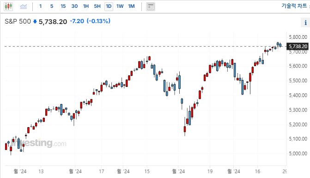Click the S&P 500 index name
Image resolution: width=310 pixels, height=178 pixels.
tap(18, 21)
